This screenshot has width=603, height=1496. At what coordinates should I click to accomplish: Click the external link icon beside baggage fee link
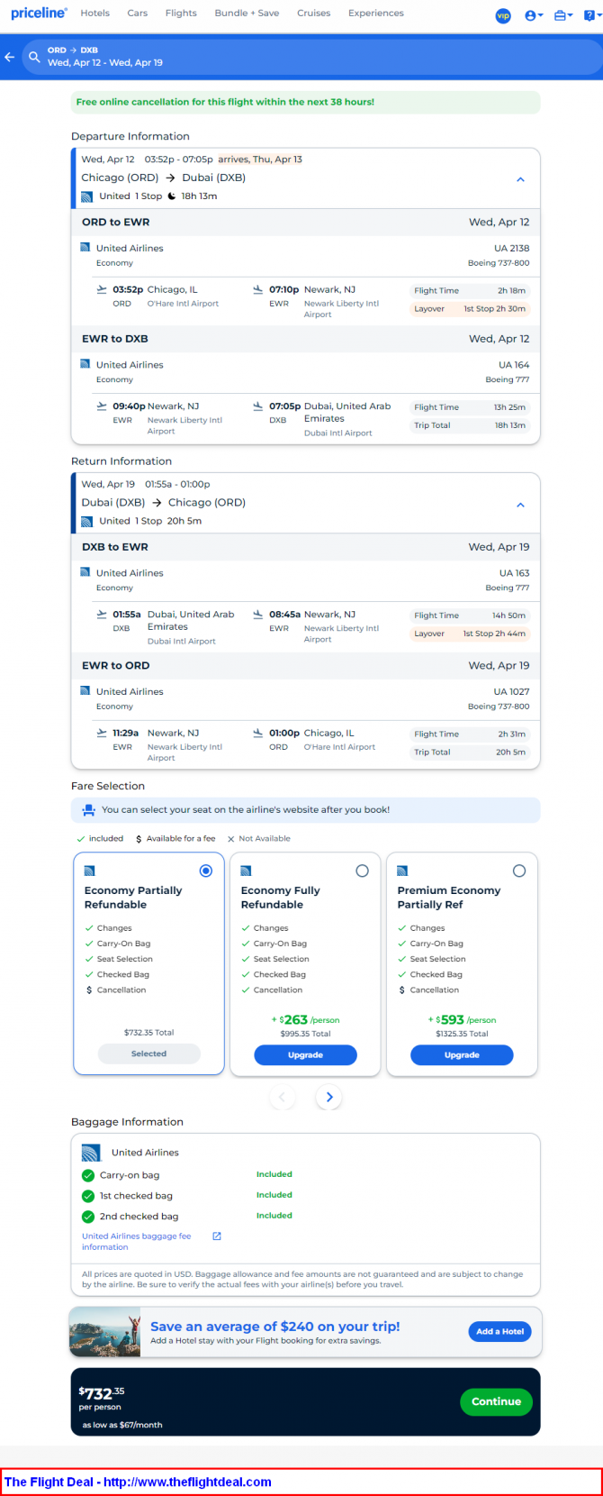[217, 1236]
